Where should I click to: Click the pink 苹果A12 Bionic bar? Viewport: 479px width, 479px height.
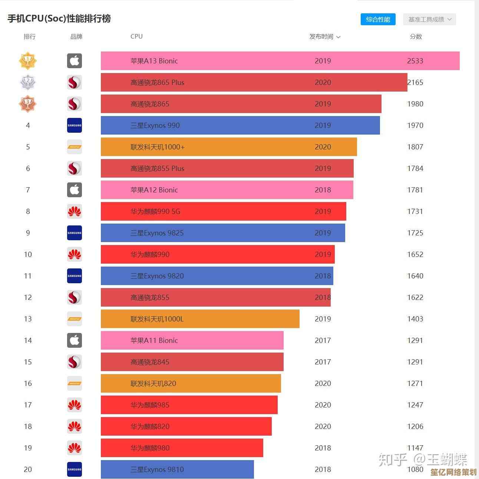point(227,190)
